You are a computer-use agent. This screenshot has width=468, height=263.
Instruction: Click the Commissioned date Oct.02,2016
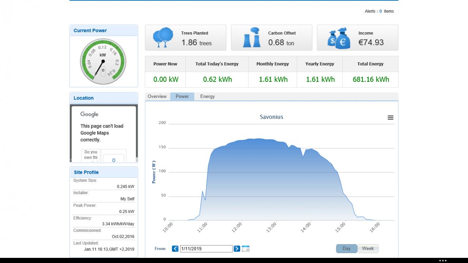123,237
